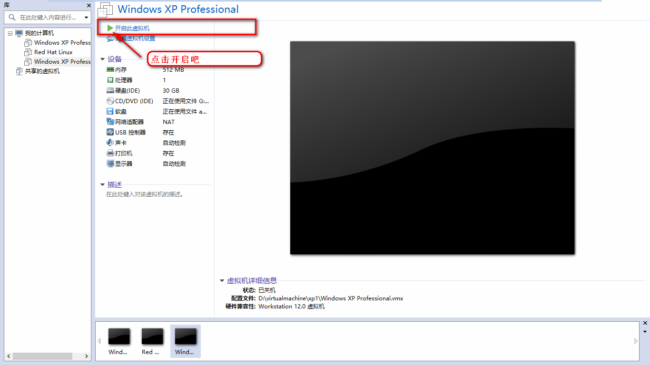The image size is (650, 365).
Task: Select 共享的虚拟机 in the library tree
Action: 42,71
